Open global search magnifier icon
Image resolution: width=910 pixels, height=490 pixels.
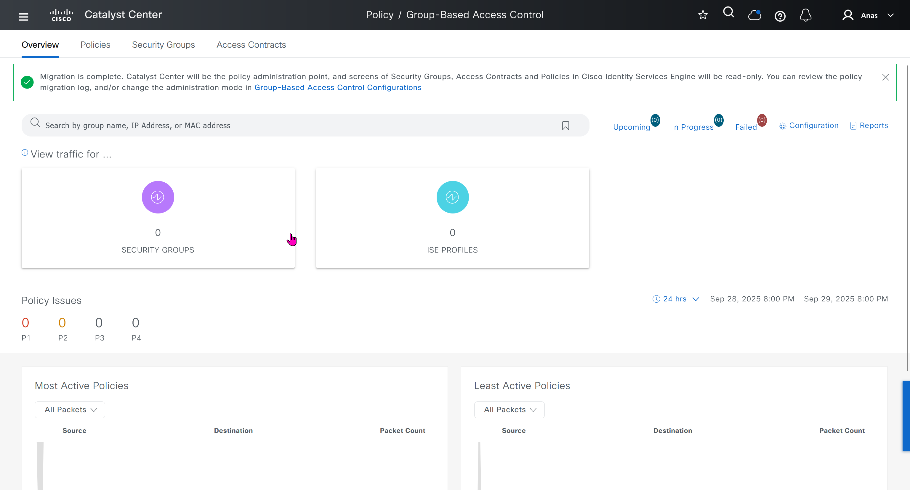pyautogui.click(x=728, y=13)
